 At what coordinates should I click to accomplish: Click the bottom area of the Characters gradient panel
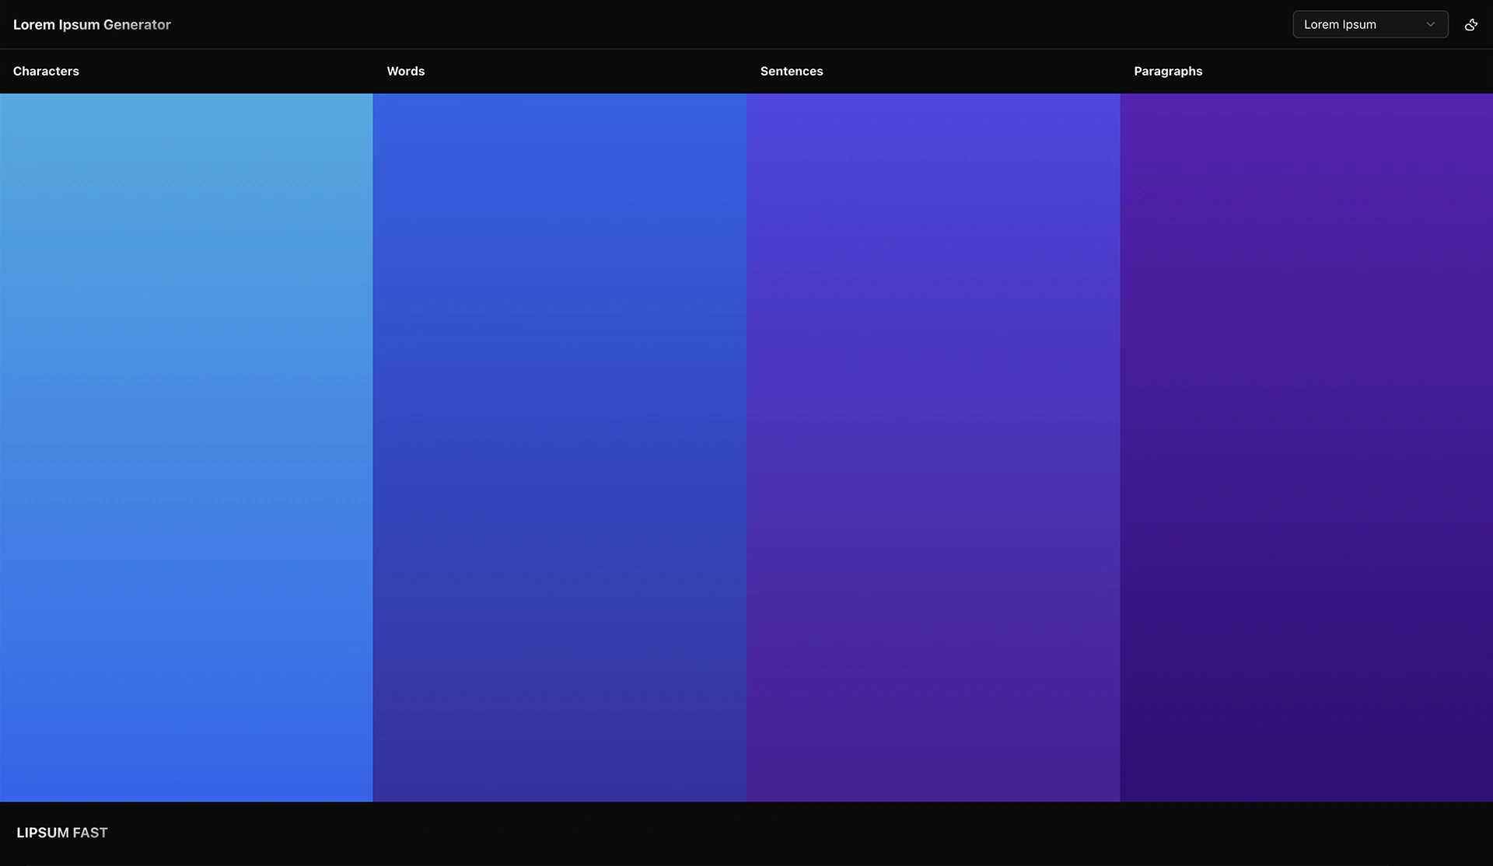coord(187,762)
